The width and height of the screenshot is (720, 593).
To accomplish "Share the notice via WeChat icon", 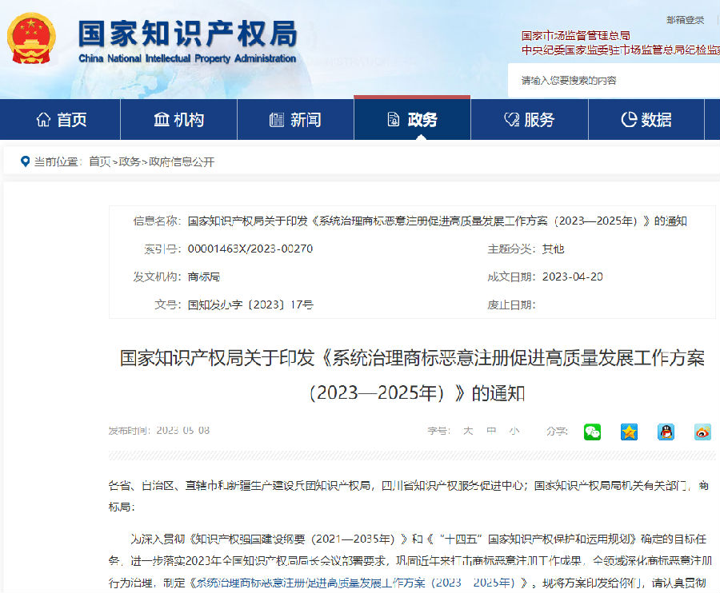I will click(592, 432).
